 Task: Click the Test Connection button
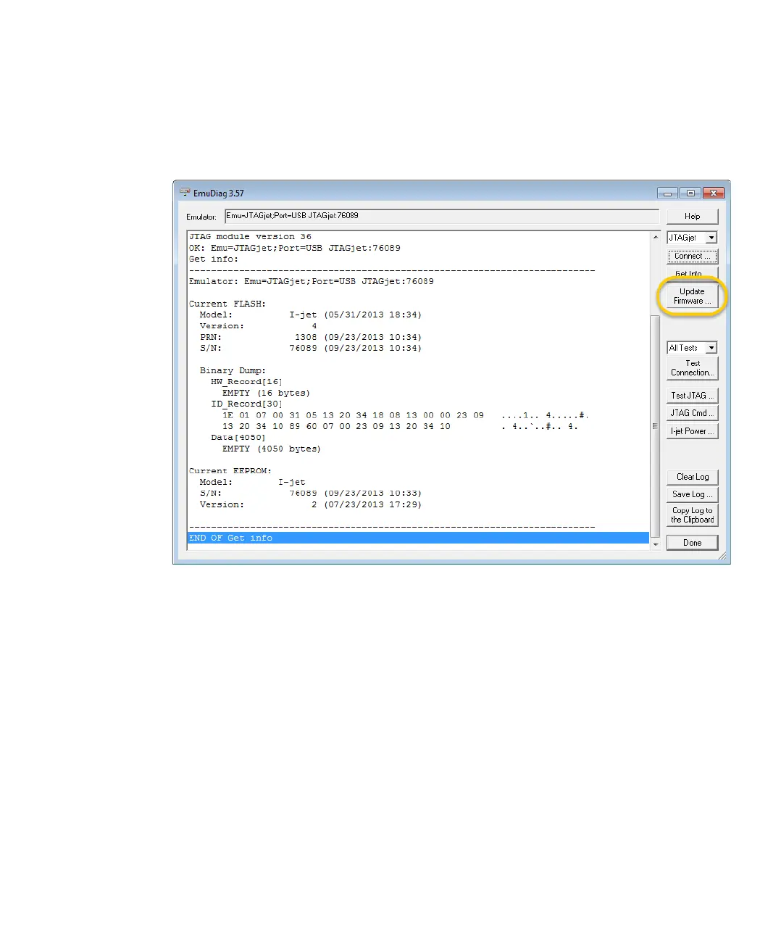pos(692,368)
